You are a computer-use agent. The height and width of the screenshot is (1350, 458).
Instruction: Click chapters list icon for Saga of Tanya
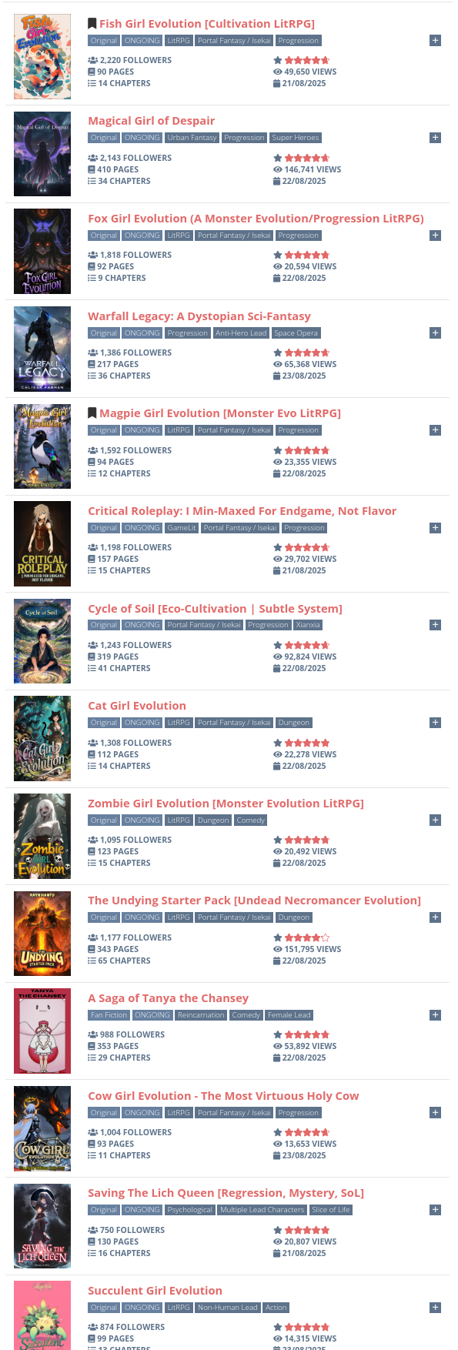click(92, 1058)
